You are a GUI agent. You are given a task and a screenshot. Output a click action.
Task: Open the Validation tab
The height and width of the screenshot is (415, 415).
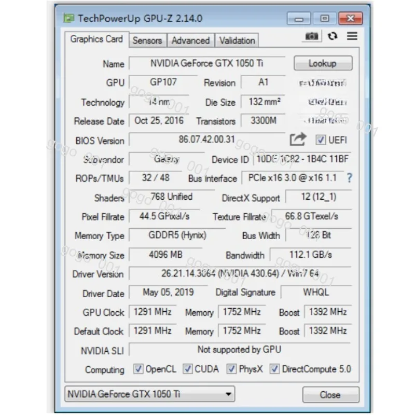coord(237,40)
